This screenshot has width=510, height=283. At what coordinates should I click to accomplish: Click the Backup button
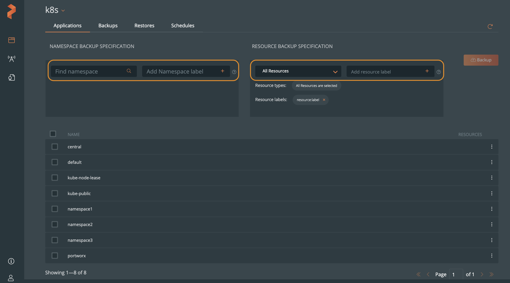click(481, 60)
